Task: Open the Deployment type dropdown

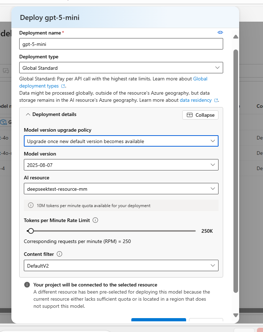Action: coord(121,68)
